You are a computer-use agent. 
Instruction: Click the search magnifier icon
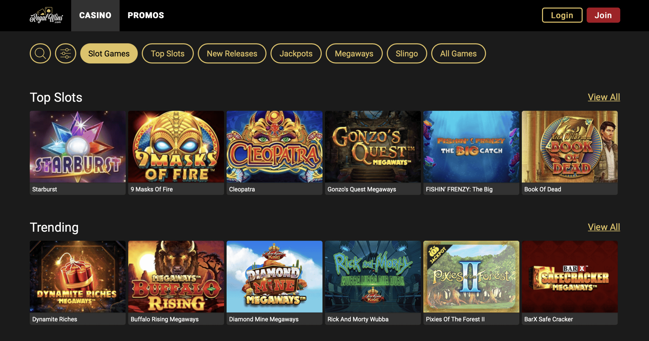[x=40, y=53]
